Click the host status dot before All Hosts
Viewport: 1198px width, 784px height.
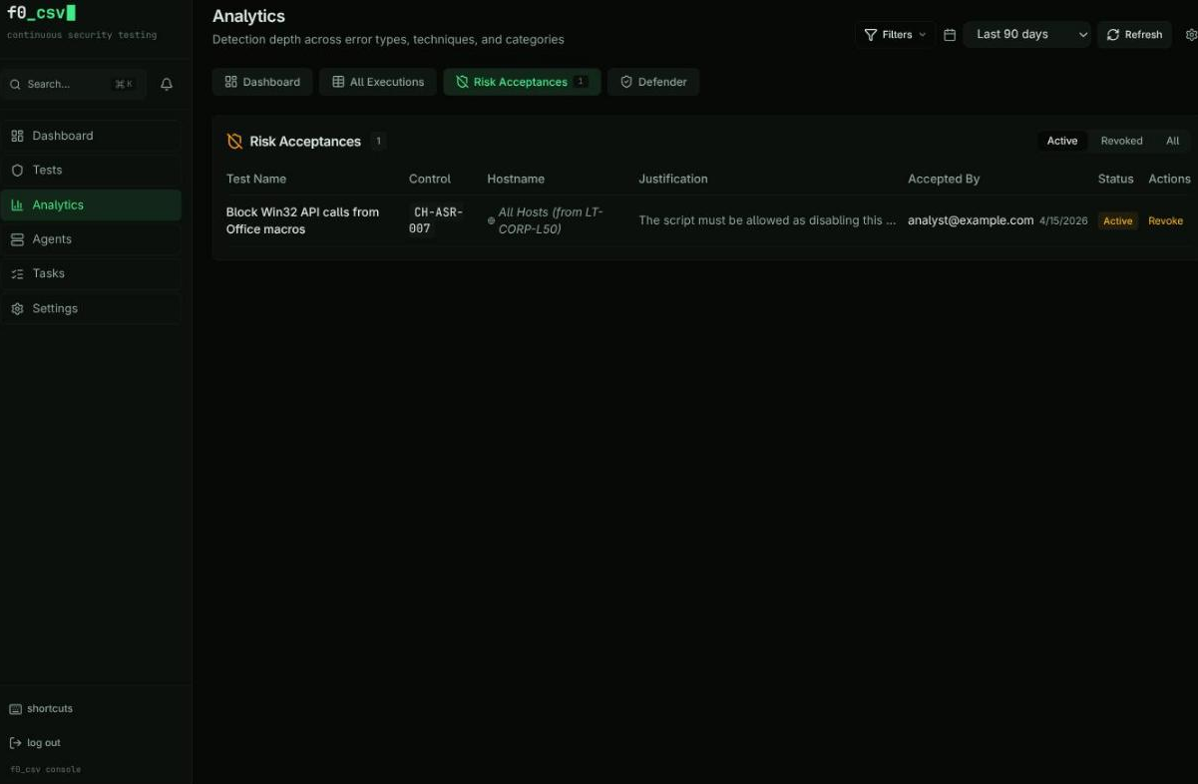point(491,220)
